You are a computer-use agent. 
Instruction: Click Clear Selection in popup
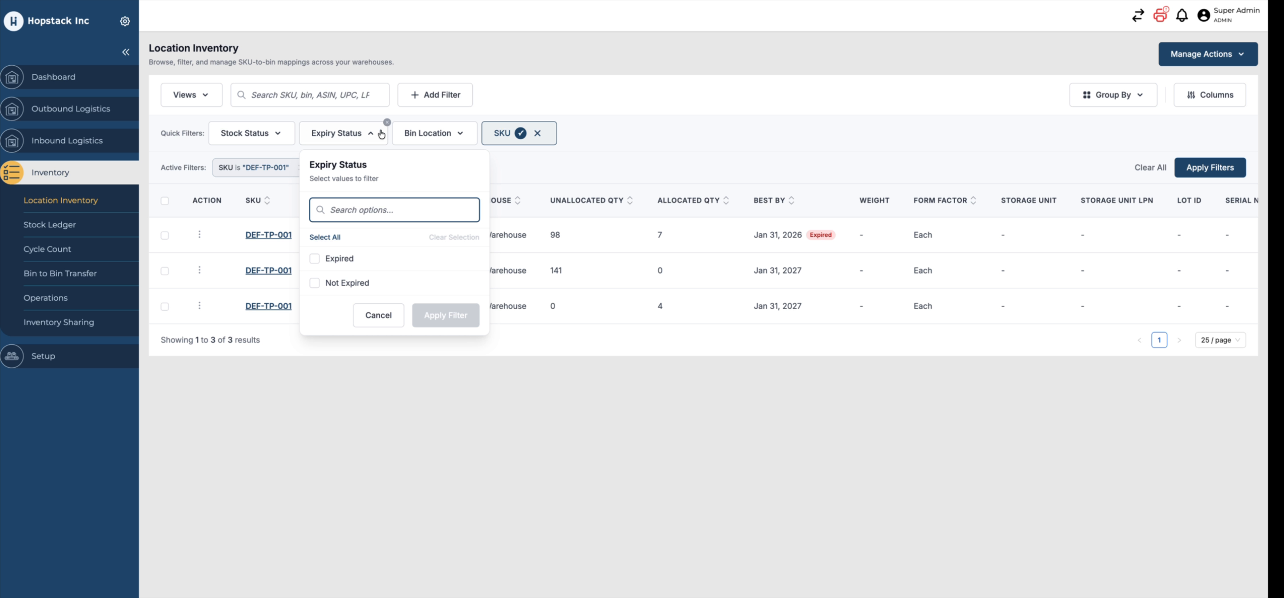(454, 237)
